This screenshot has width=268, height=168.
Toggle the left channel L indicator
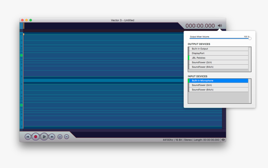(x=22, y=55)
